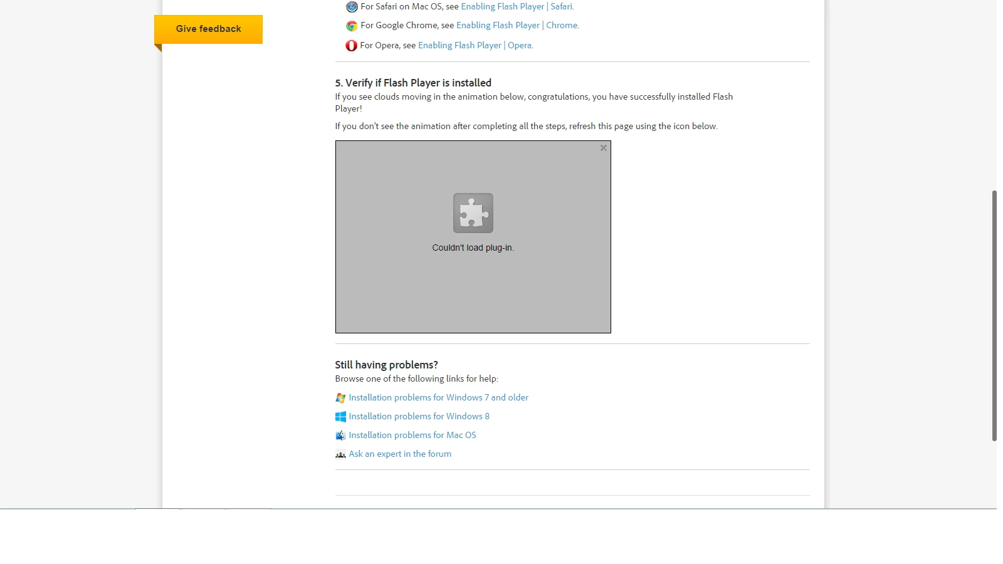Viewport: 1003px width, 564px height.
Task: Click the Google Chrome icon
Action: [352, 26]
